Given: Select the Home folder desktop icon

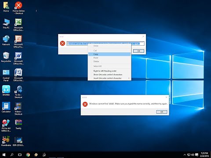Looking at the screenshot, I should [x=6, y=7].
